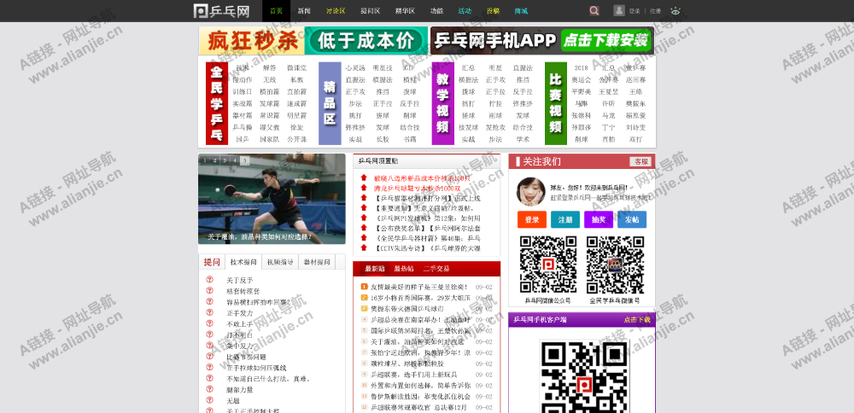Click the purple 教学视频 category block
This screenshot has width=854, height=413.
[x=442, y=103]
